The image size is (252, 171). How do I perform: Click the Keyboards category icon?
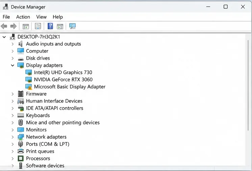[21, 115]
